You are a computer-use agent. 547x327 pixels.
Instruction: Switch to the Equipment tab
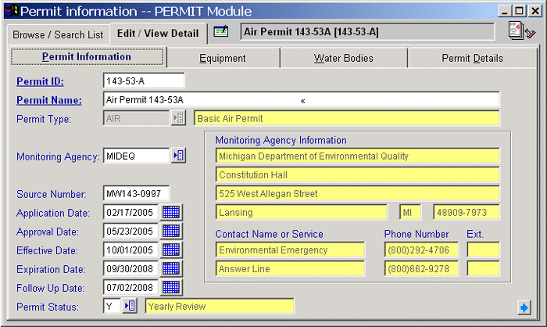click(223, 58)
